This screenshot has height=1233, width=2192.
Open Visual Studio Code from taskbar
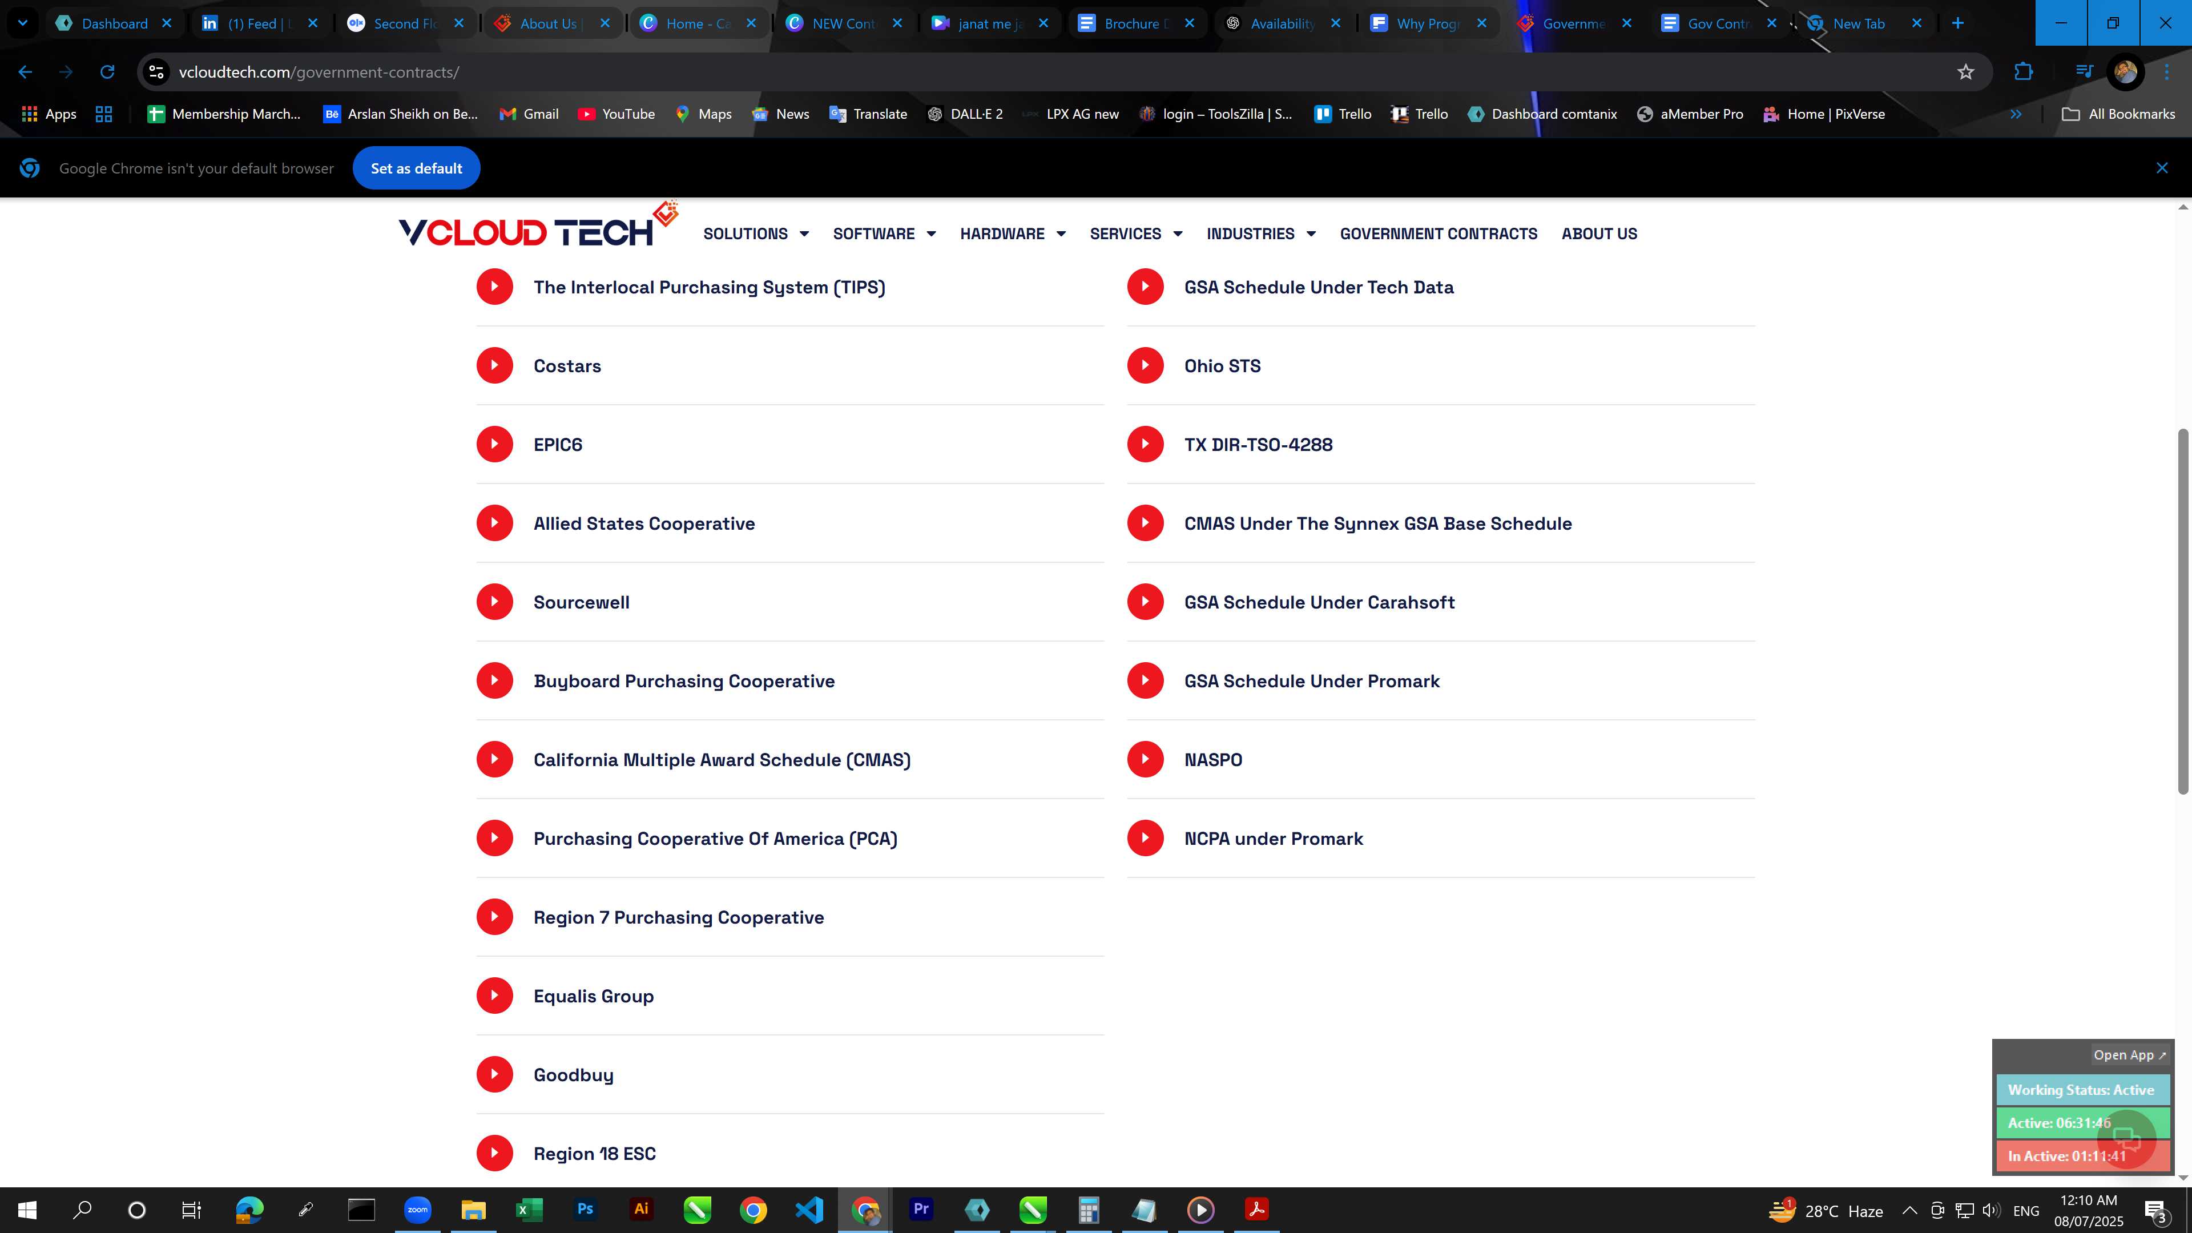point(809,1210)
